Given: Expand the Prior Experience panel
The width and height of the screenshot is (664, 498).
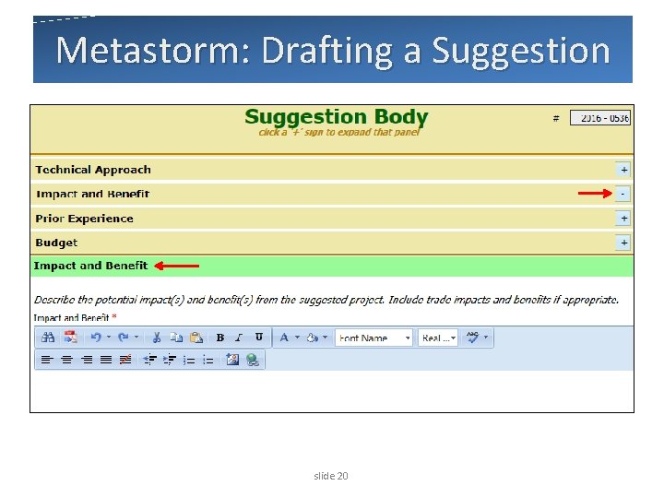Looking at the screenshot, I should point(623,219).
